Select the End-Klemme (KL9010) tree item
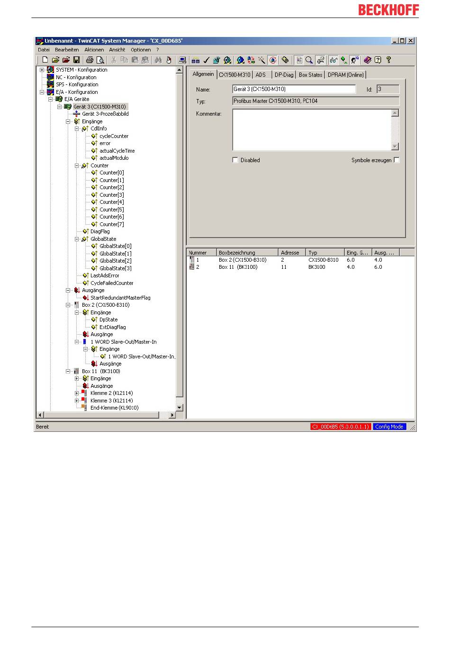The width and height of the screenshot is (450, 649). point(114,408)
